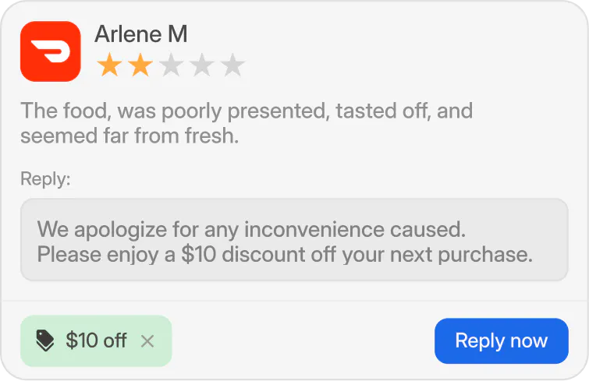Viewport: 589px width, 381px height.
Task: Click the Reply: label
Action: [45, 179]
